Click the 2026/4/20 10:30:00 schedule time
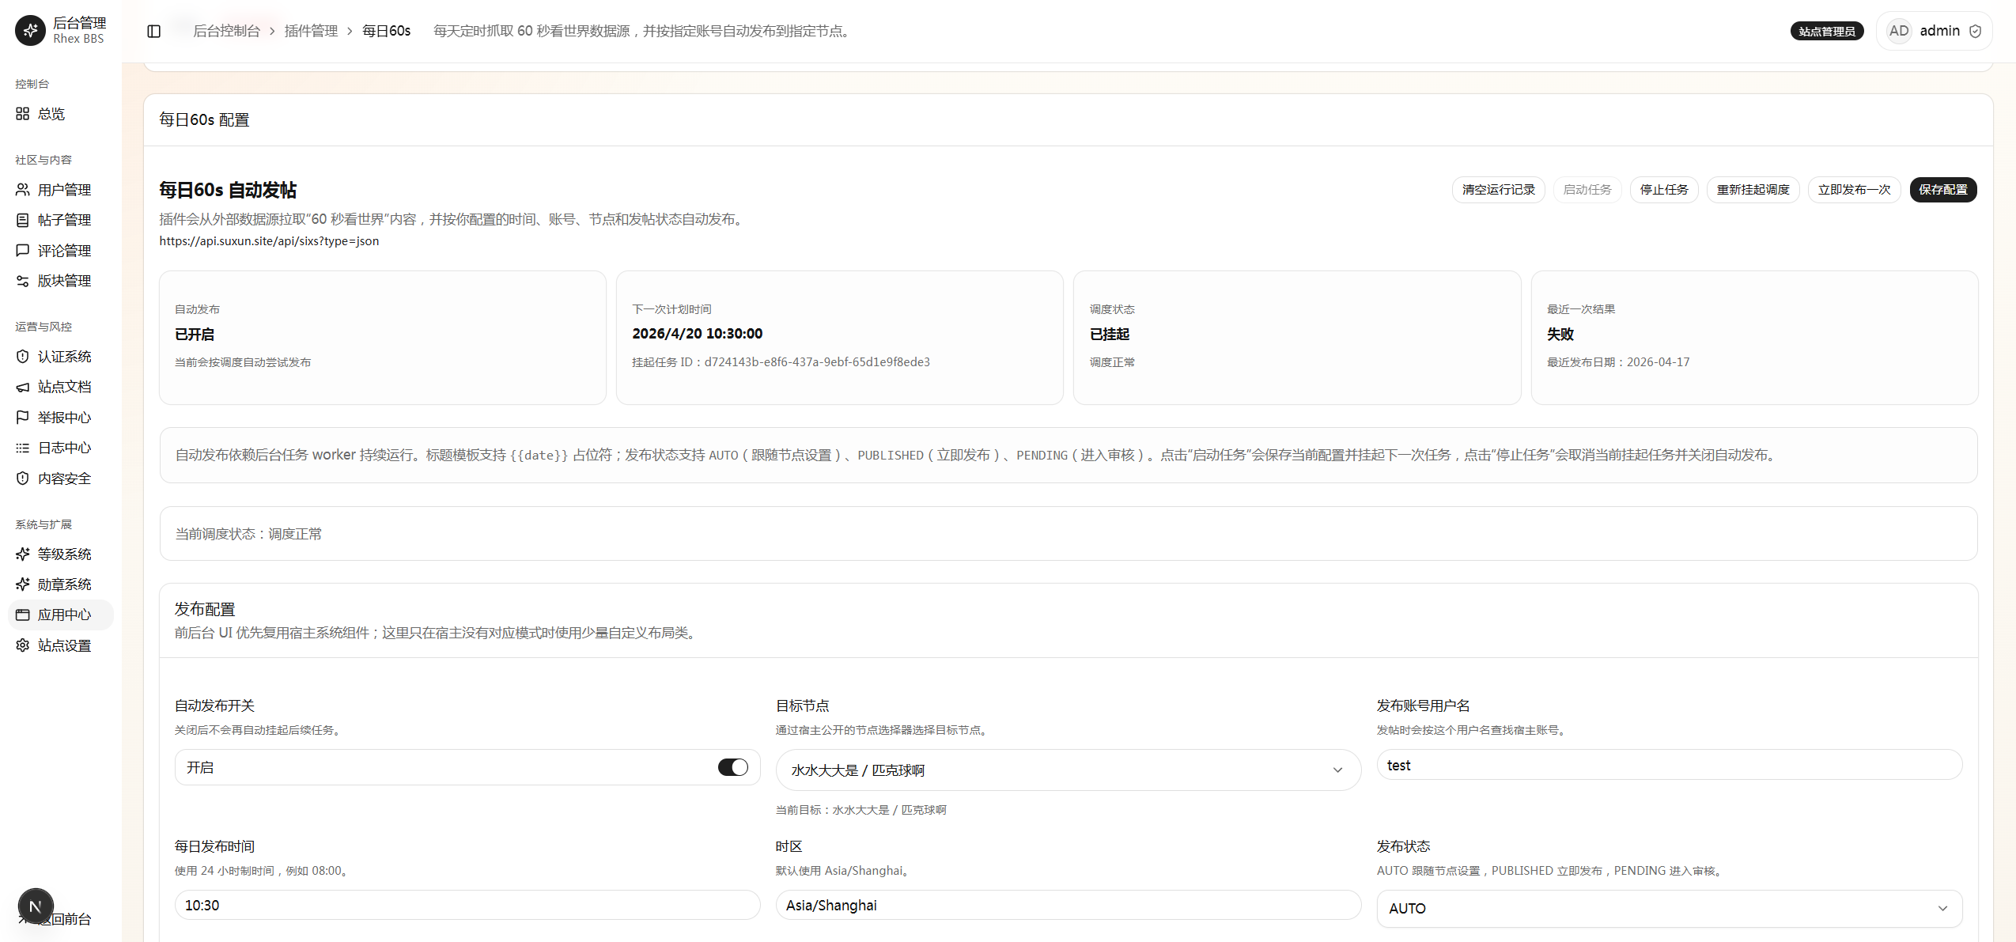The image size is (2016, 942). click(x=697, y=334)
